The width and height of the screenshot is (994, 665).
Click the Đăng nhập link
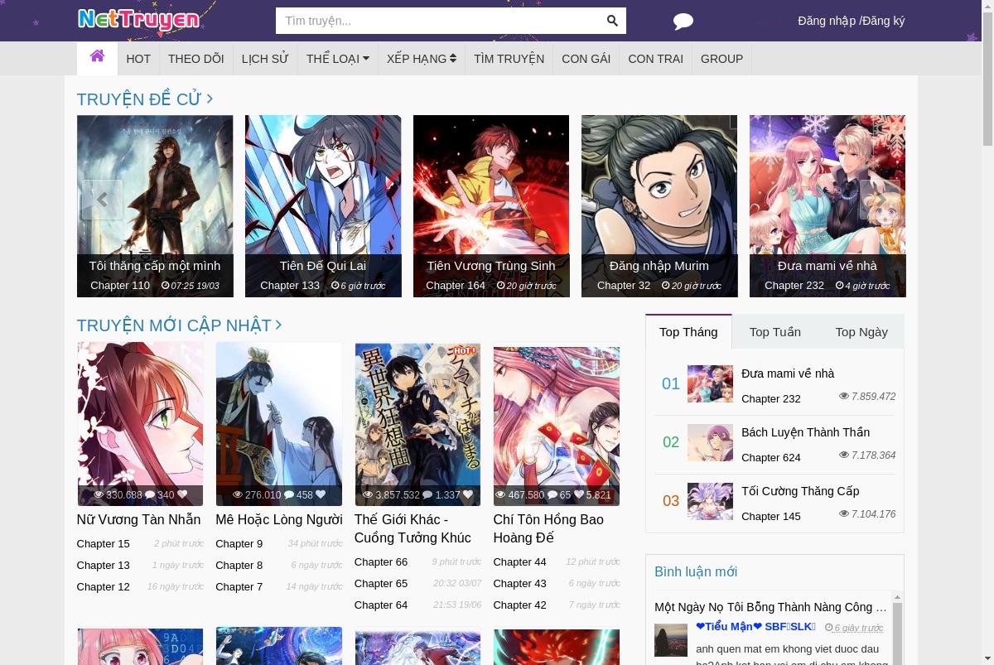click(827, 21)
